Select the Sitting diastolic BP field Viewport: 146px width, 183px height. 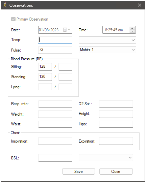[65, 67]
